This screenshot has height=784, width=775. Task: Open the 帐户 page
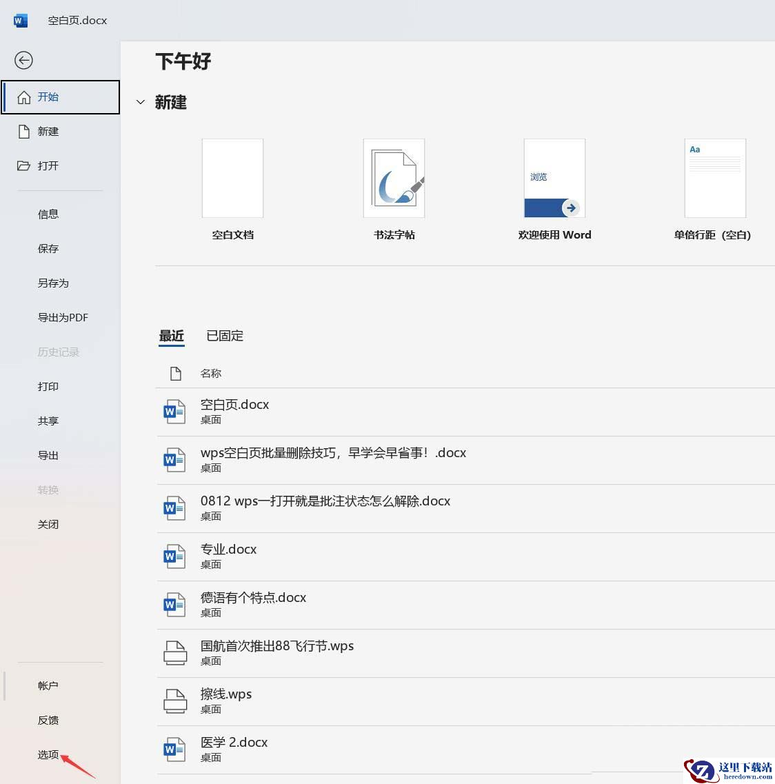48,685
